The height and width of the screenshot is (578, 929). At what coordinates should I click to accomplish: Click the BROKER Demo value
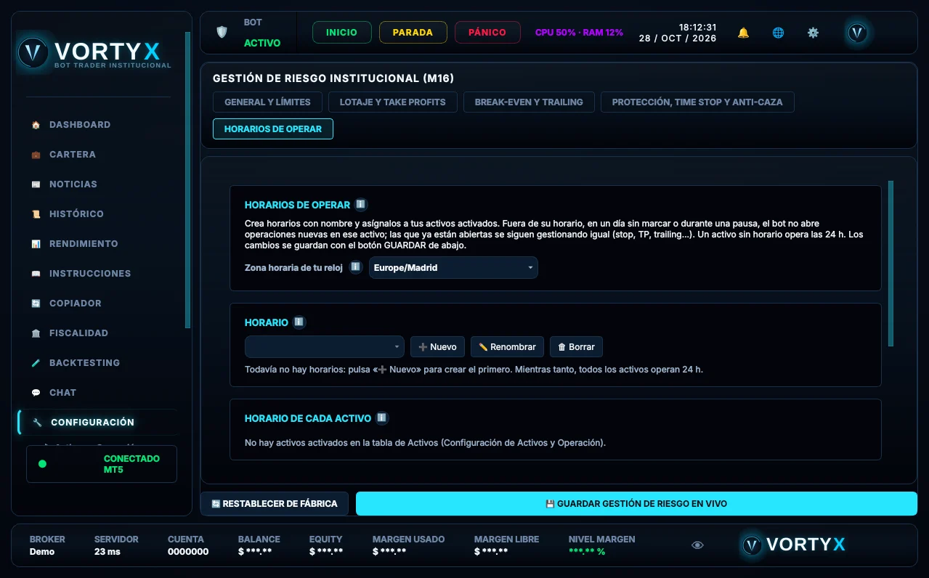point(42,552)
